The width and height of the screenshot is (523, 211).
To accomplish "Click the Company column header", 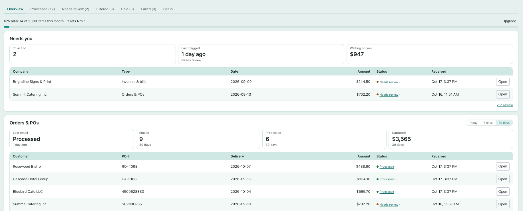I will coord(21,71).
